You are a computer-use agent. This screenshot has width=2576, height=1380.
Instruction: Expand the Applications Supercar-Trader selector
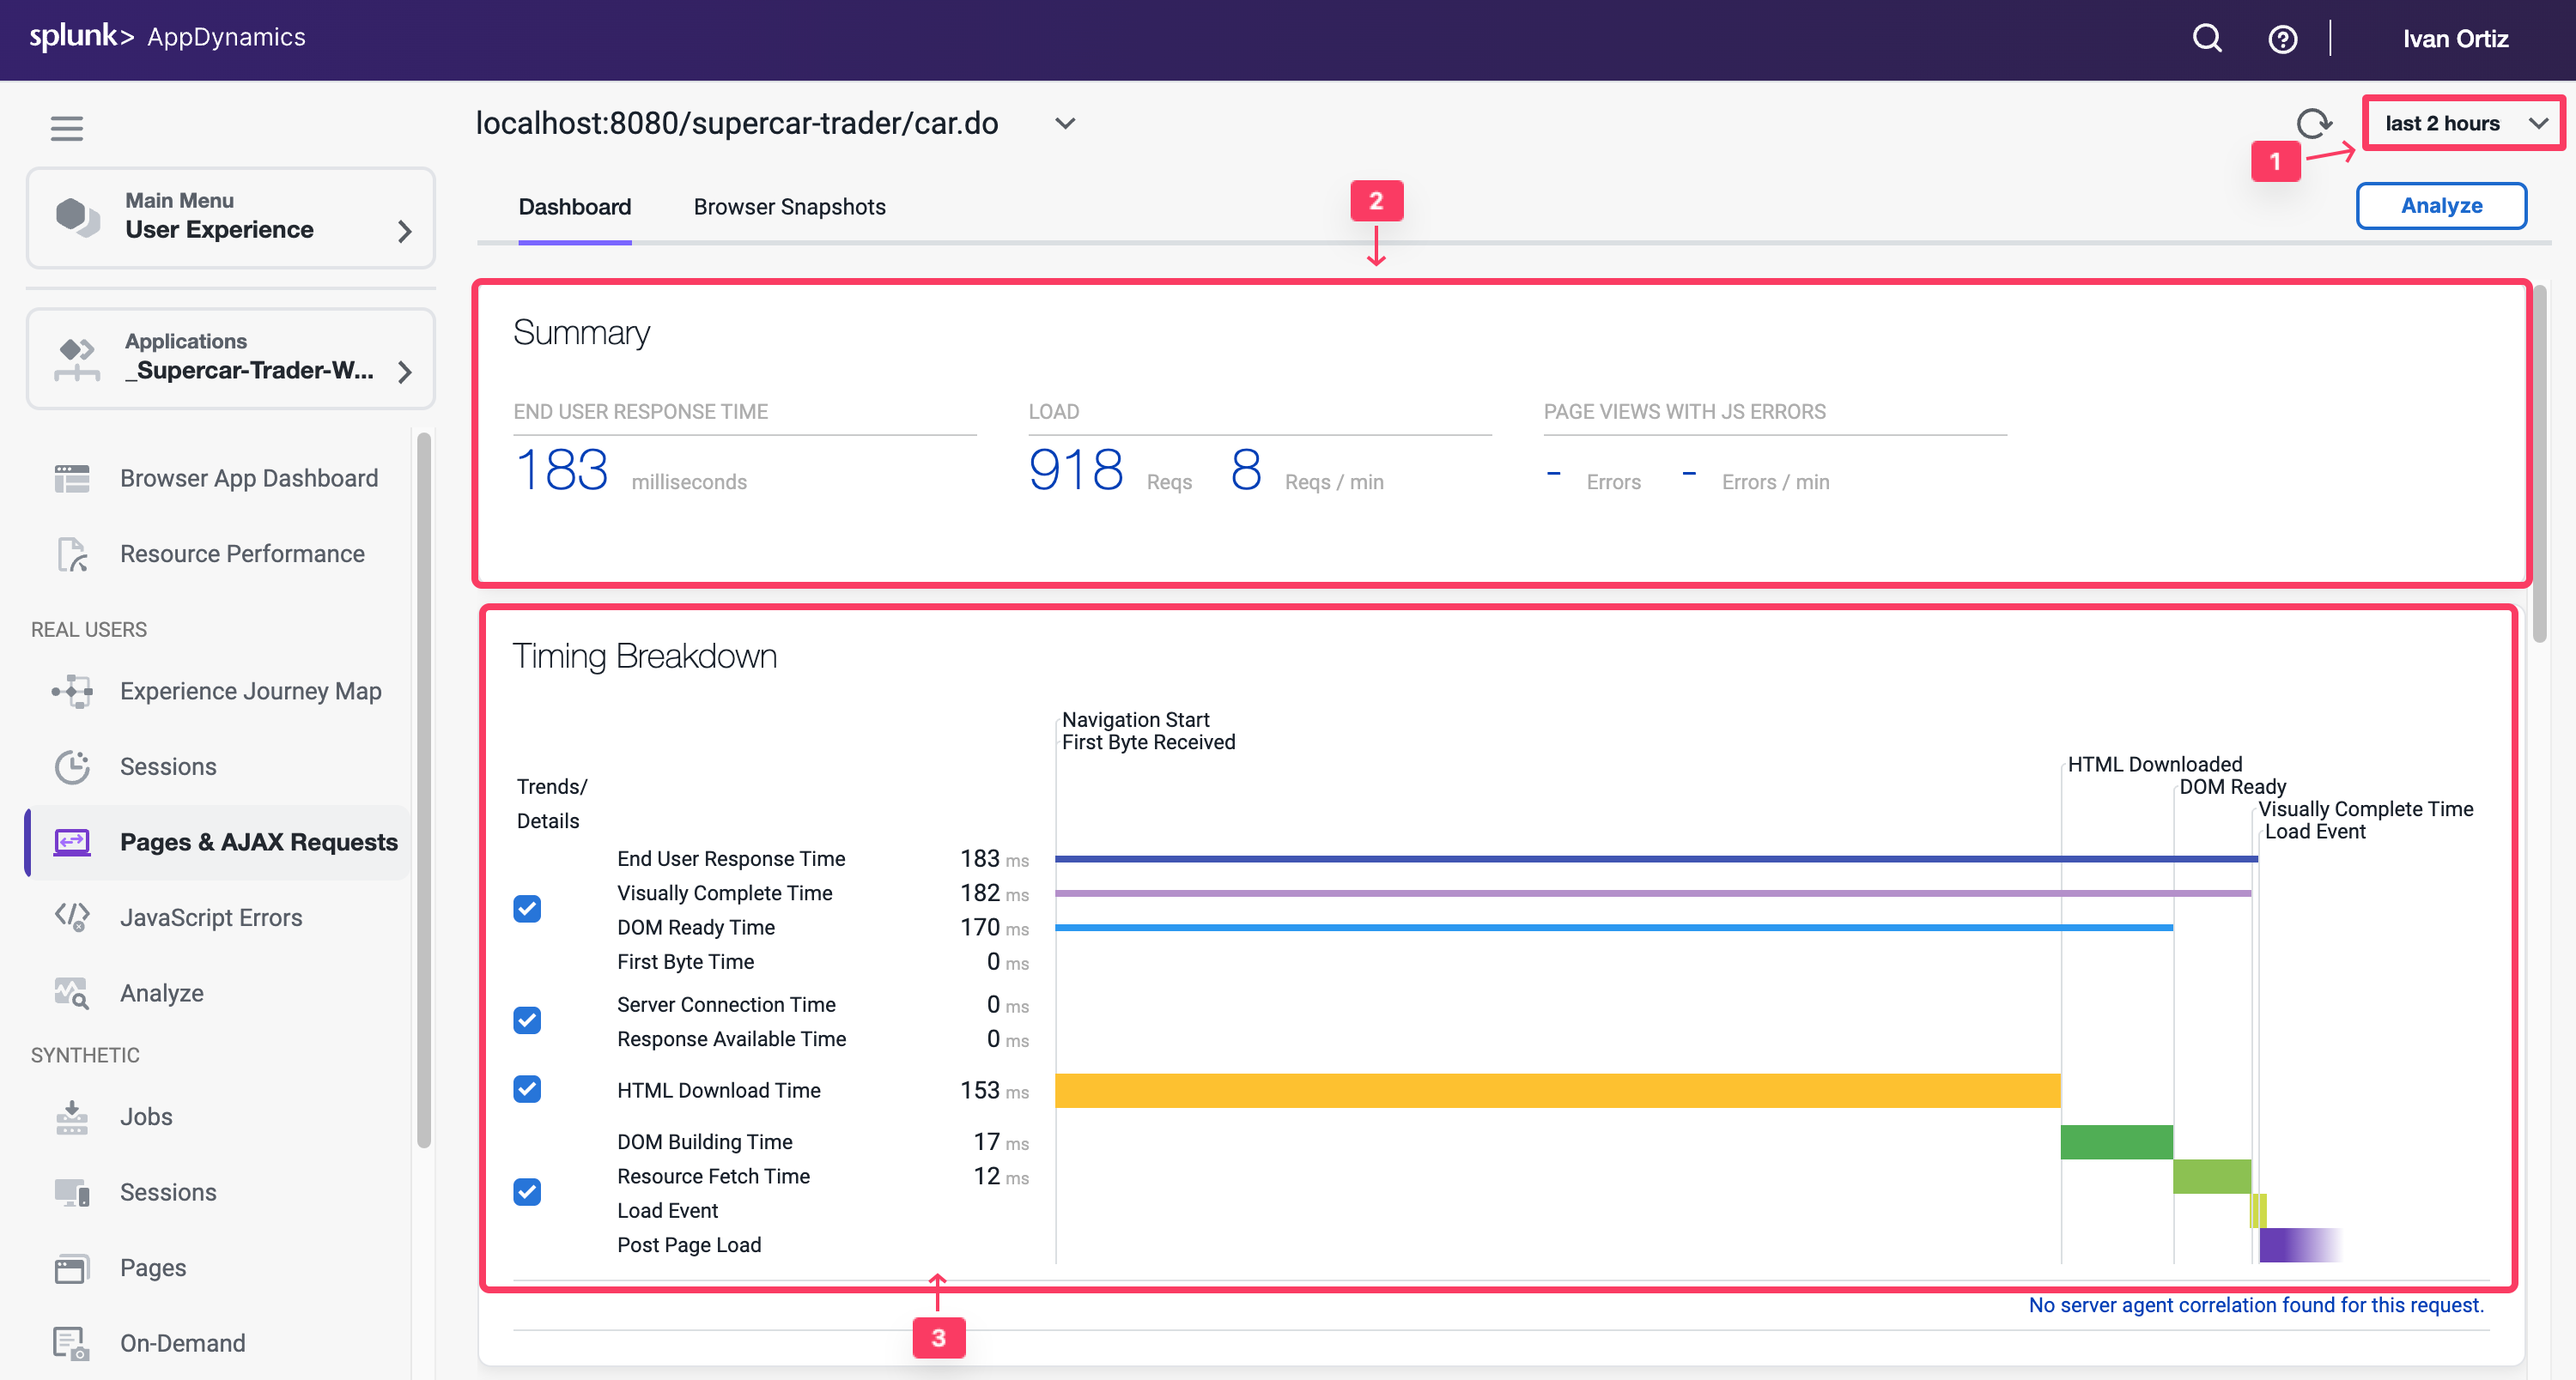pos(231,359)
